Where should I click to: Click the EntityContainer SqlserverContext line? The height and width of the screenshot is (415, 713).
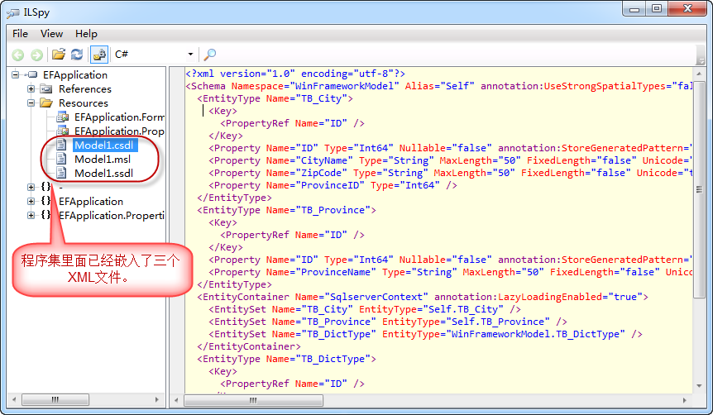(x=423, y=297)
